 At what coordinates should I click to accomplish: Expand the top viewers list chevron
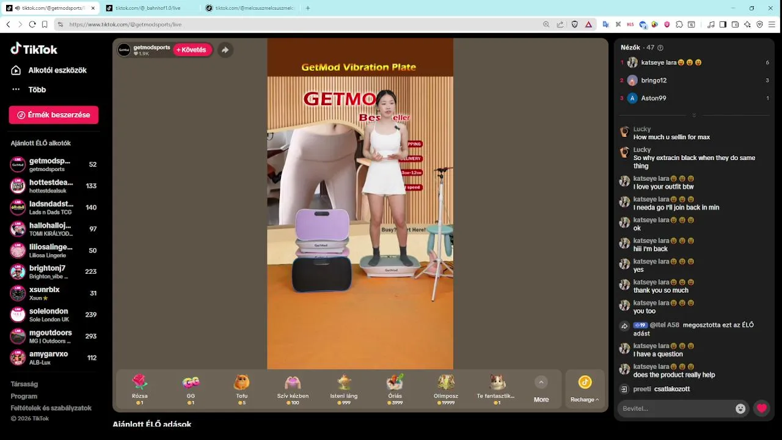[x=694, y=116]
